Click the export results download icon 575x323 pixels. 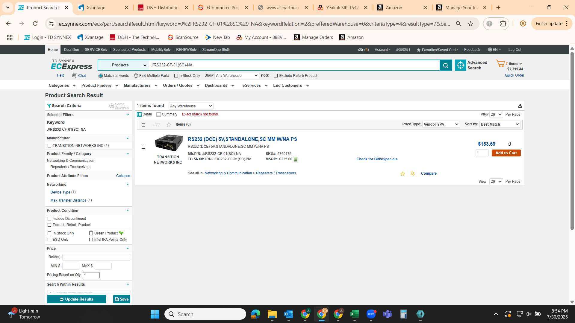click(520, 106)
